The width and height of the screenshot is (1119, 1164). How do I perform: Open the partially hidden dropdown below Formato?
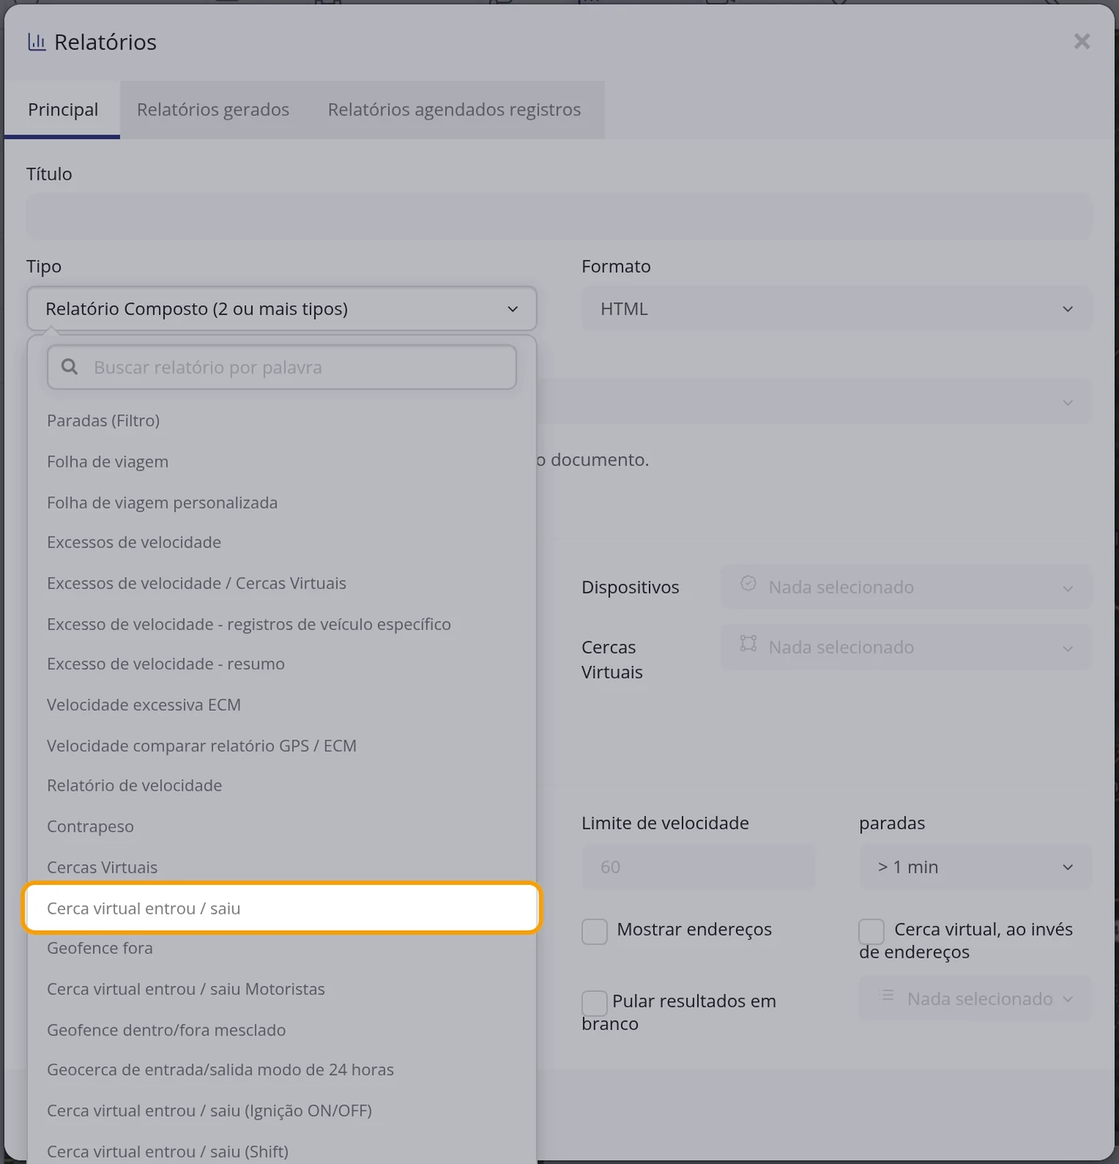point(814,401)
